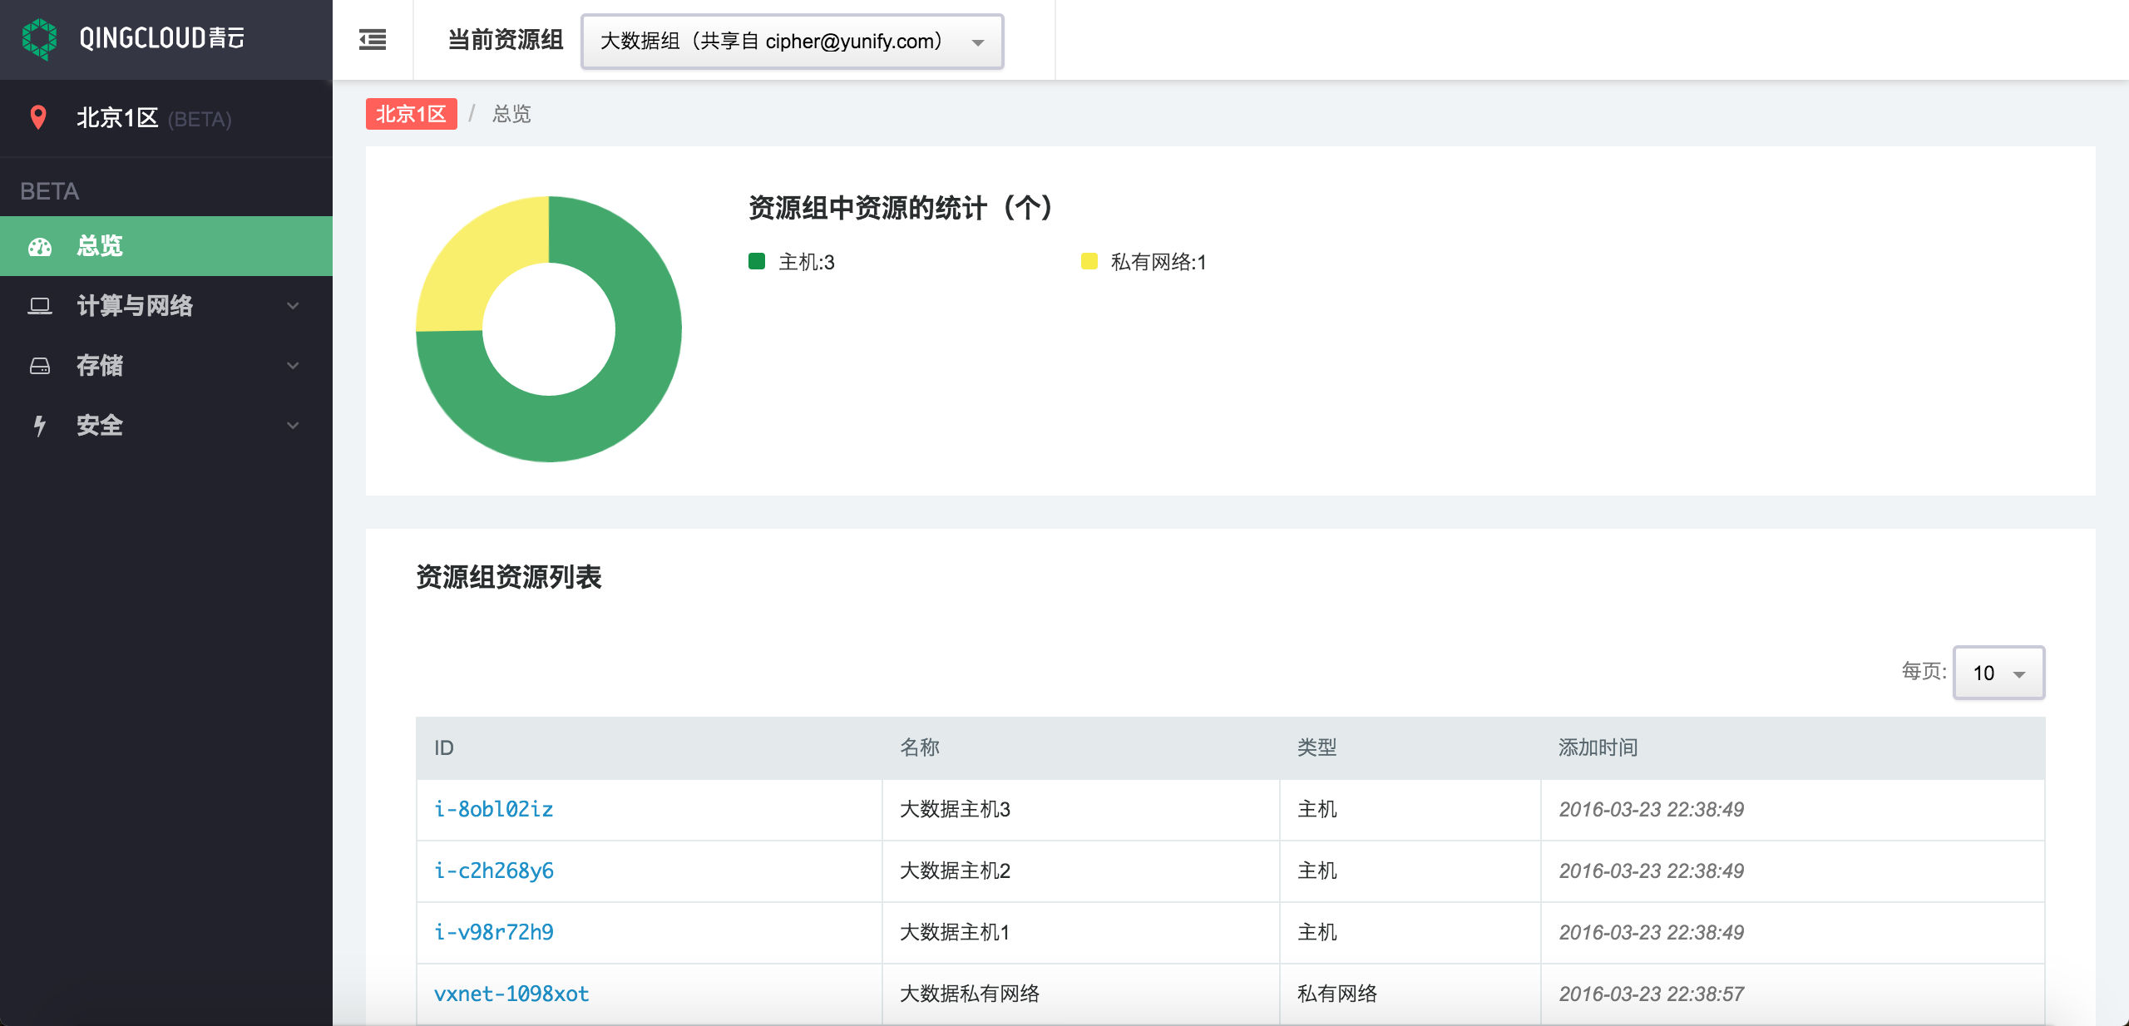The image size is (2129, 1026).
Task: Open host link i-8obl02iz
Action: tap(493, 809)
